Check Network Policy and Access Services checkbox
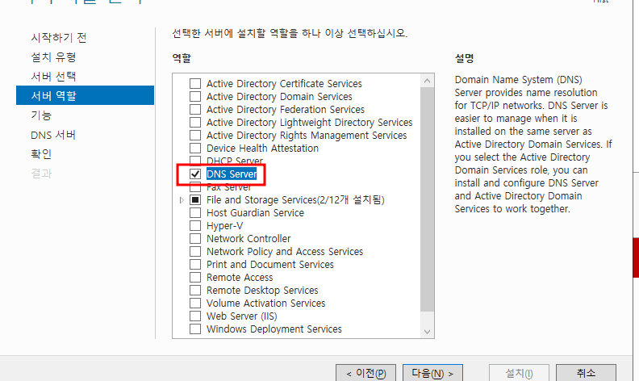Screen dimensions: 639x381 [195, 252]
